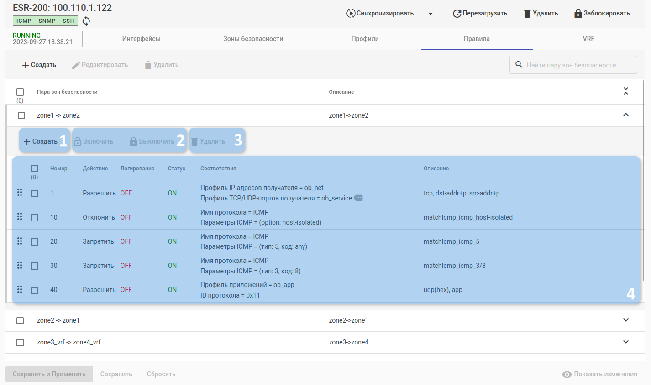
Task: Expand the zone2 -> zone1 row
Action: tap(626, 320)
